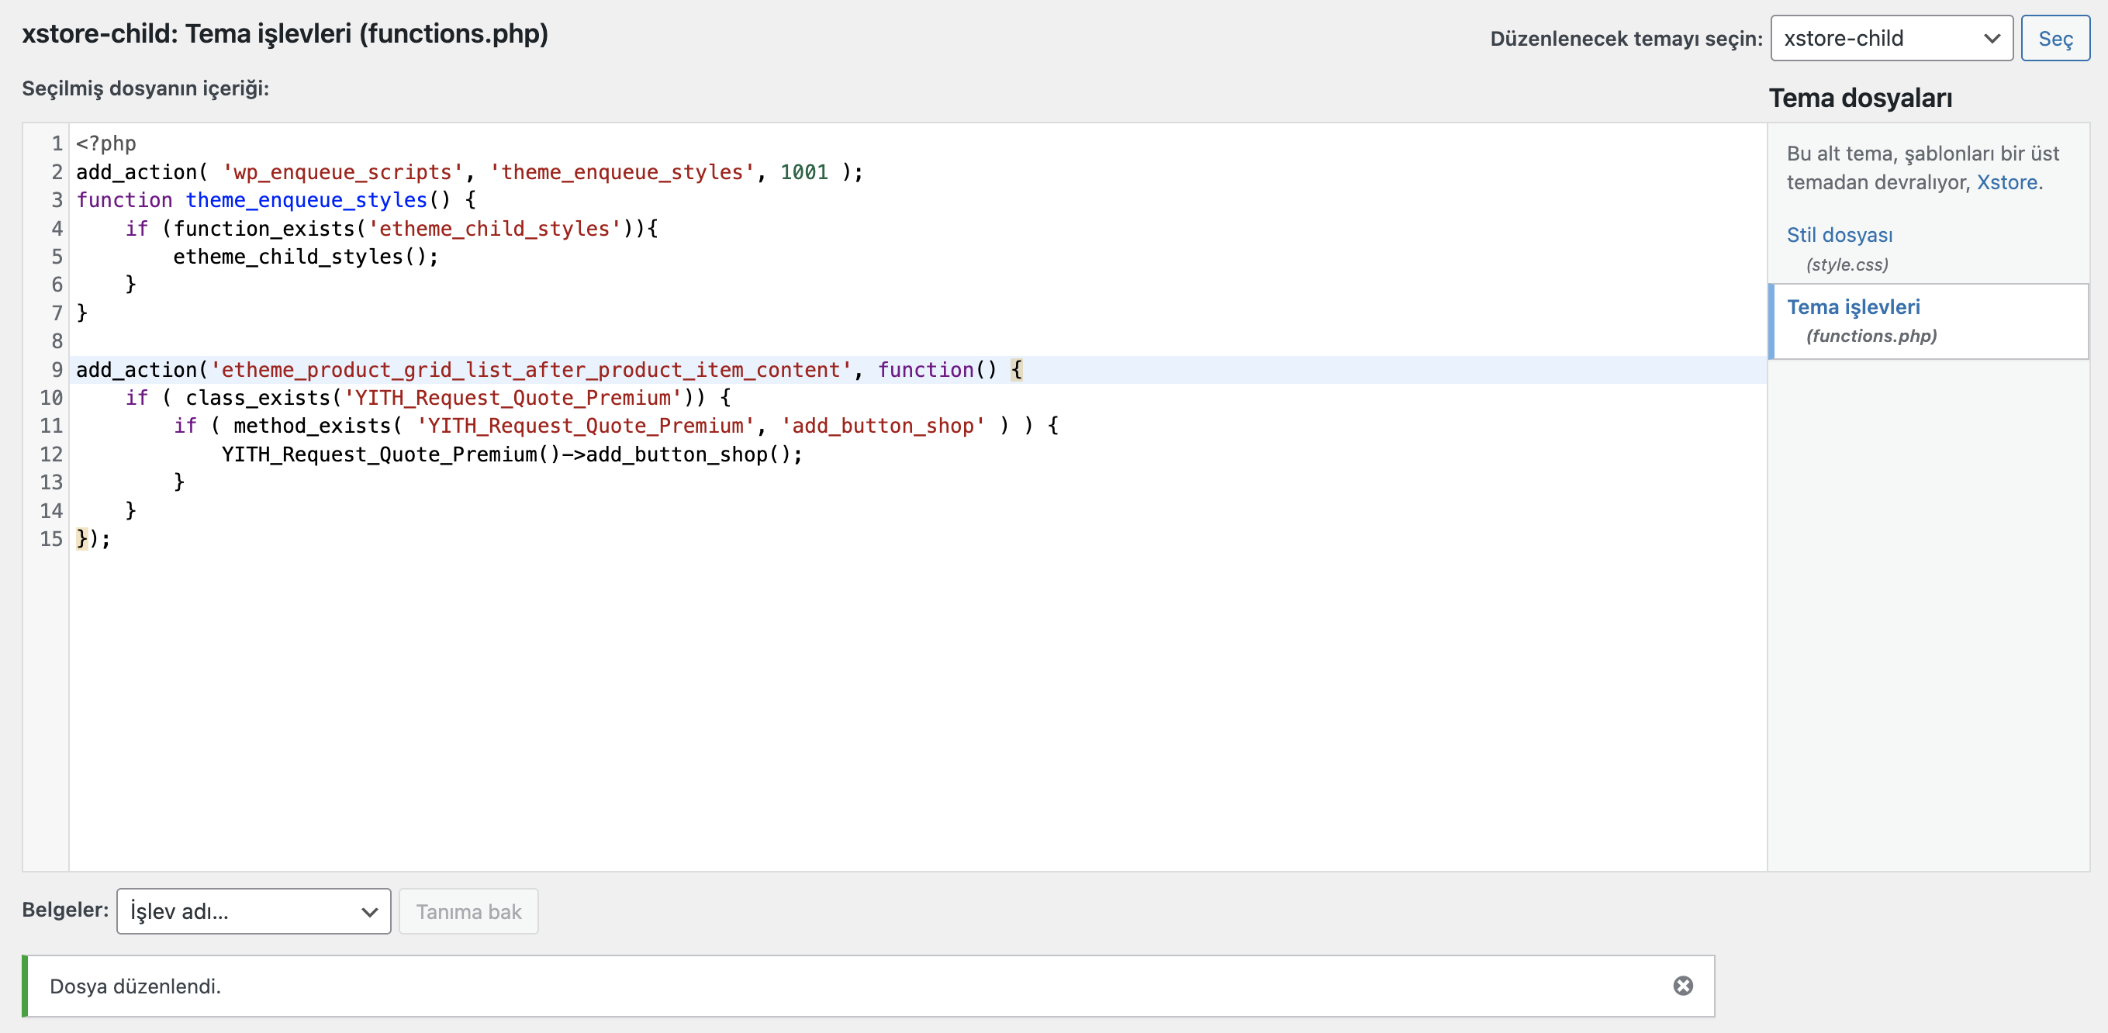2108x1033 pixels.
Task: Dismiss the 'Dosya düzenlendi' notice
Action: pyautogui.click(x=1682, y=986)
